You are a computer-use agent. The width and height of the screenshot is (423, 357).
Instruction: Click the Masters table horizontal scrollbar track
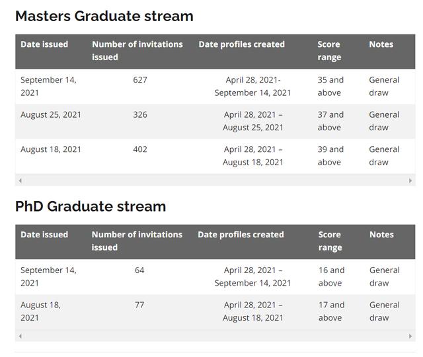(x=215, y=180)
